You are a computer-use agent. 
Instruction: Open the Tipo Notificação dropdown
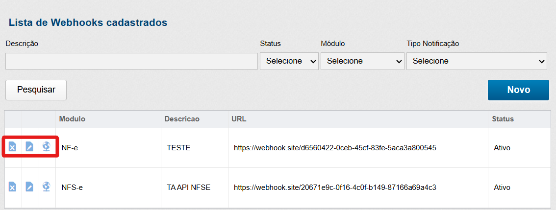[x=477, y=61]
